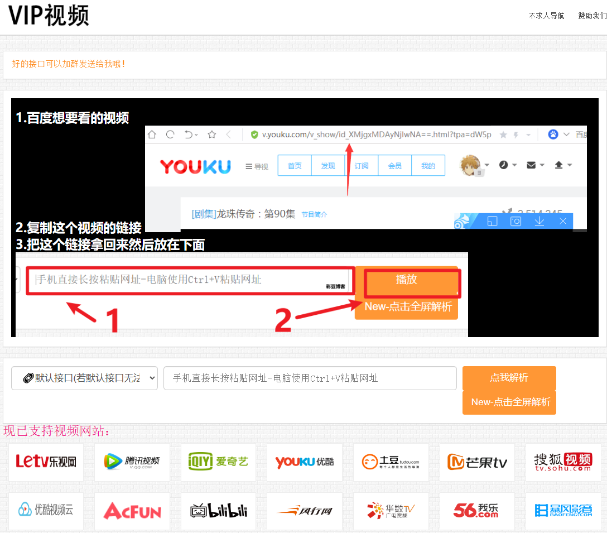Open the 土豆 Tudou logo tile

tap(391, 462)
